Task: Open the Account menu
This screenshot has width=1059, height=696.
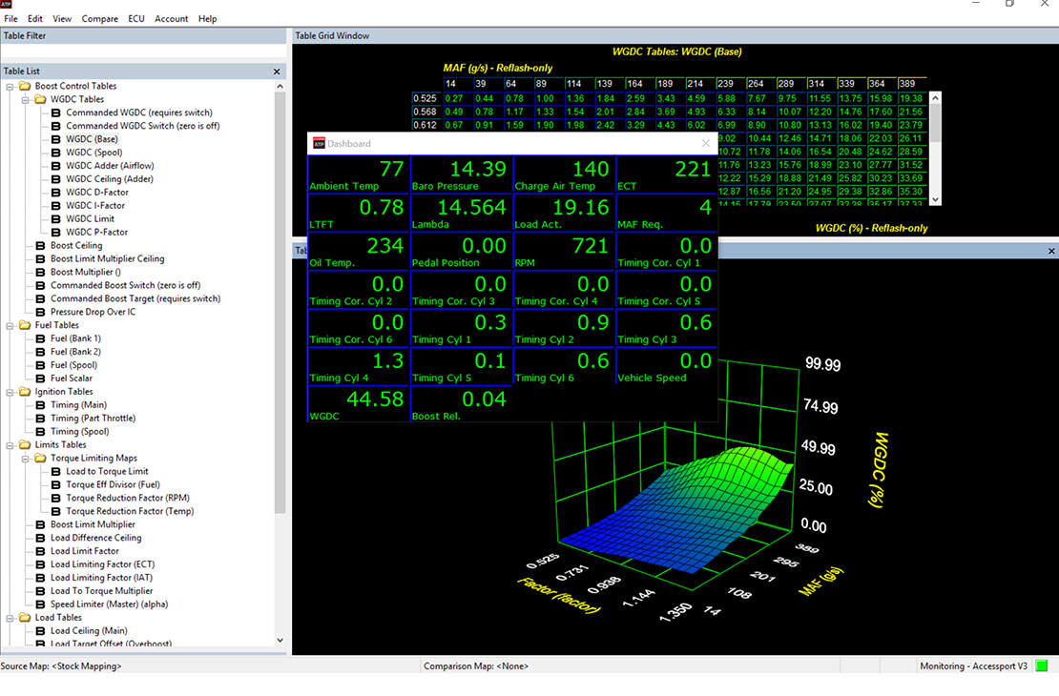Action: pyautogui.click(x=172, y=19)
